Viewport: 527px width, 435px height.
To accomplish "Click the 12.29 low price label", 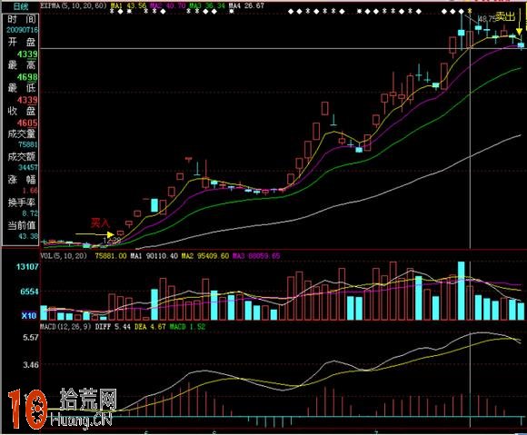I will point(112,241).
